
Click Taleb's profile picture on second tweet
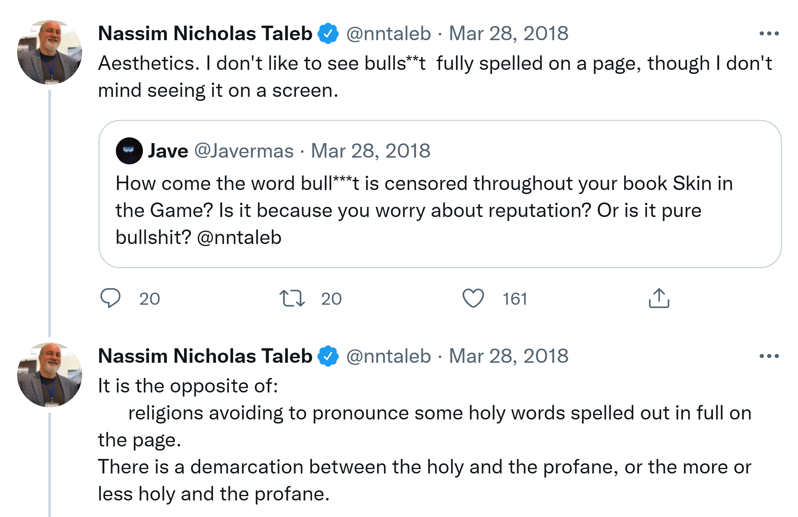50,375
